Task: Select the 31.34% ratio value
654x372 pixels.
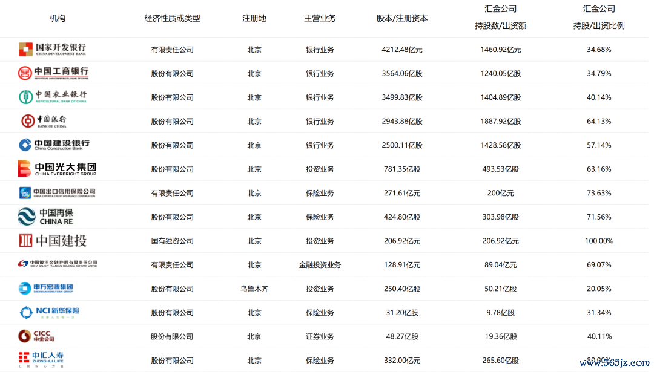Action: [x=599, y=313]
